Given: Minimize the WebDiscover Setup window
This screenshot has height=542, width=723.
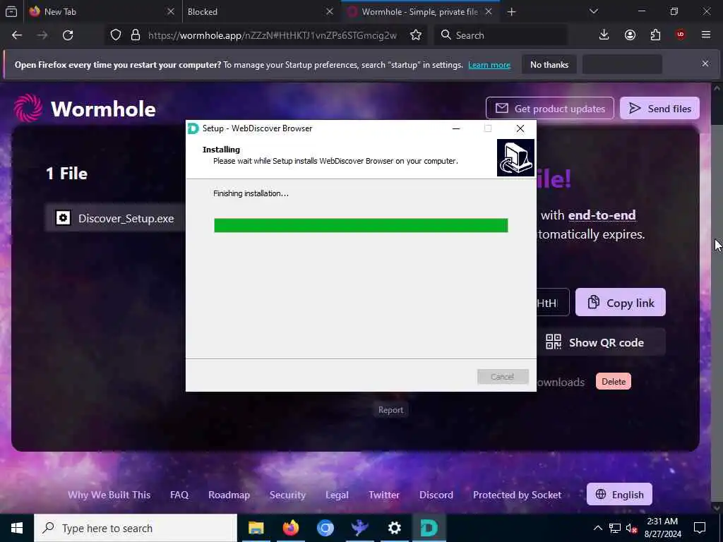Looking at the screenshot, I should click(456, 128).
